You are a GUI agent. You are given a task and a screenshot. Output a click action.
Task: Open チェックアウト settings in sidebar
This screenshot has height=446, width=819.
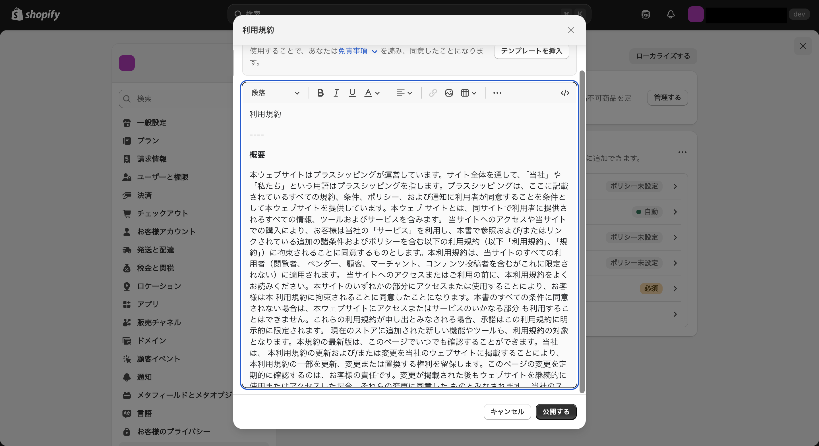tap(162, 213)
